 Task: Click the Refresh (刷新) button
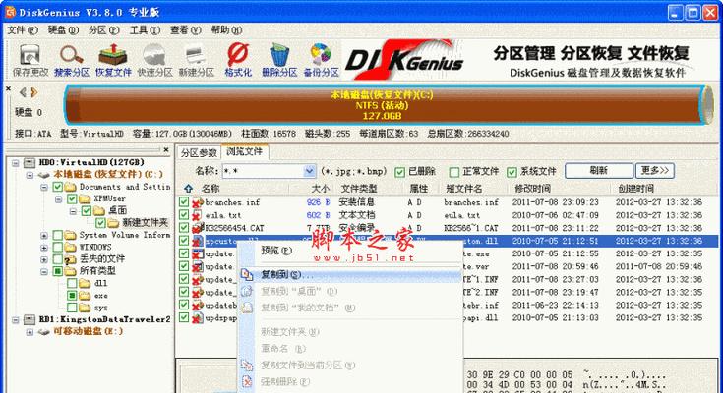[598, 171]
